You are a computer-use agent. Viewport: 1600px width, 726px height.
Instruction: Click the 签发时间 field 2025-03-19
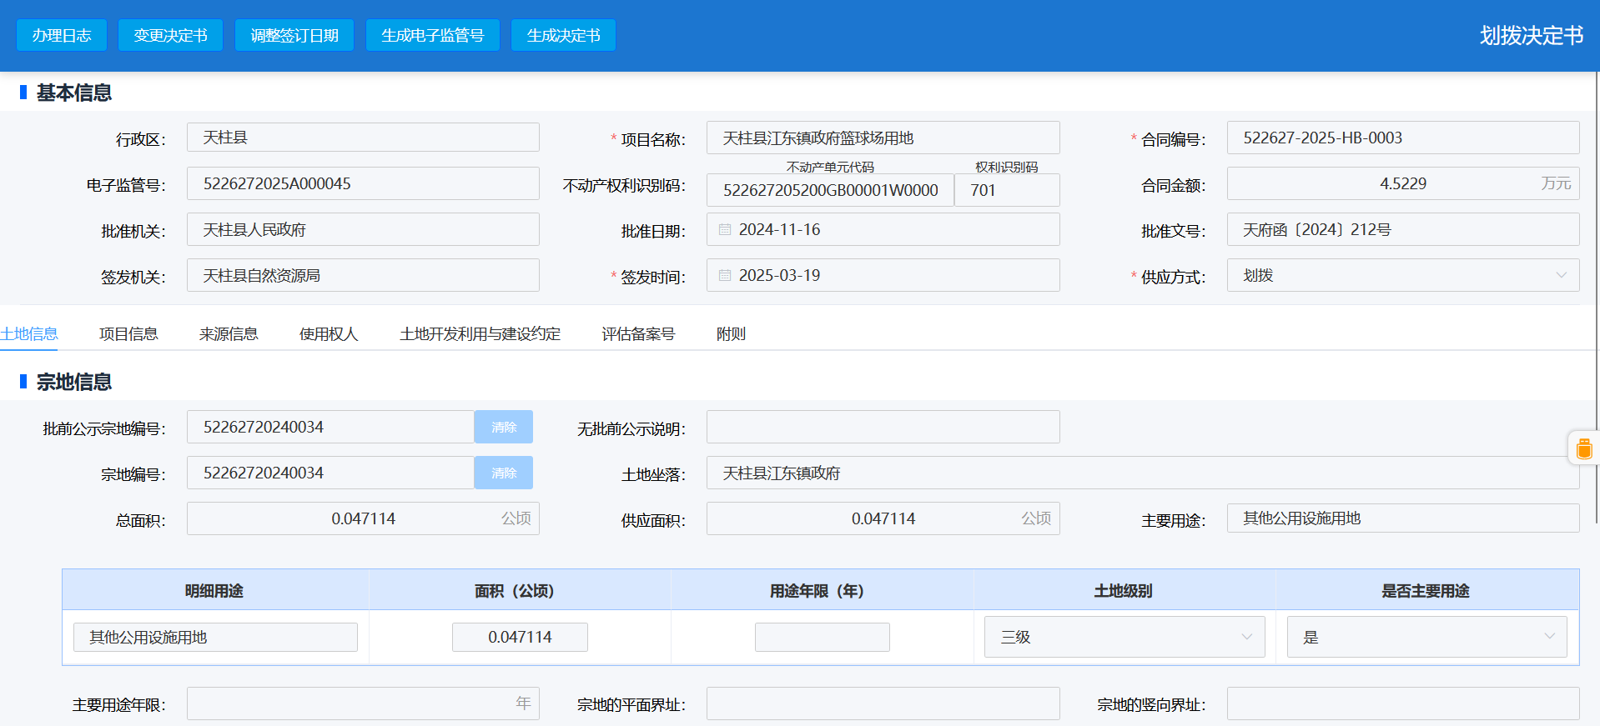[883, 275]
